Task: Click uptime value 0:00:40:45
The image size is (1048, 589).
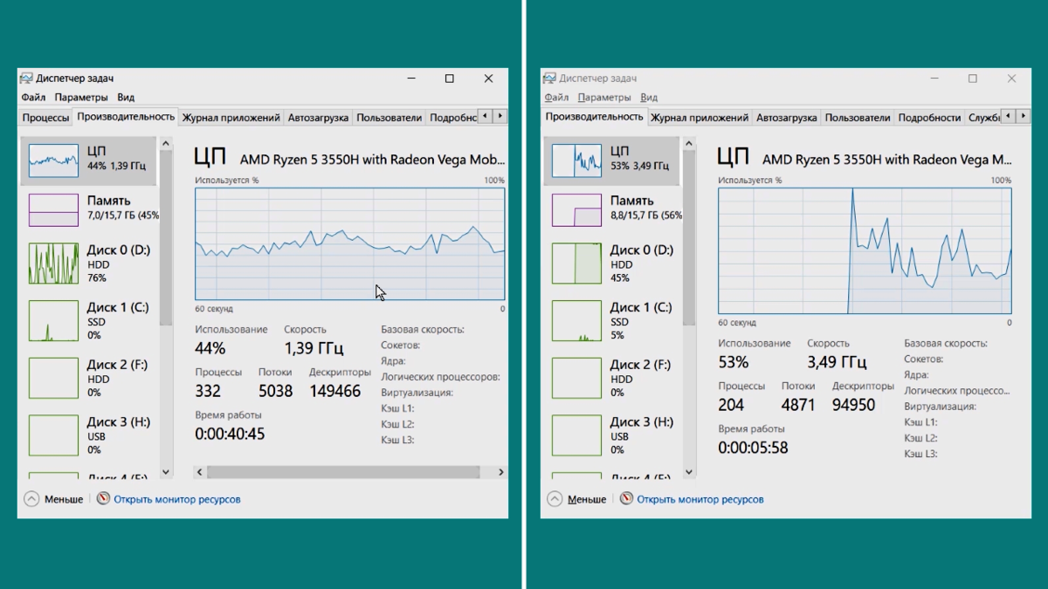Action: tap(230, 434)
